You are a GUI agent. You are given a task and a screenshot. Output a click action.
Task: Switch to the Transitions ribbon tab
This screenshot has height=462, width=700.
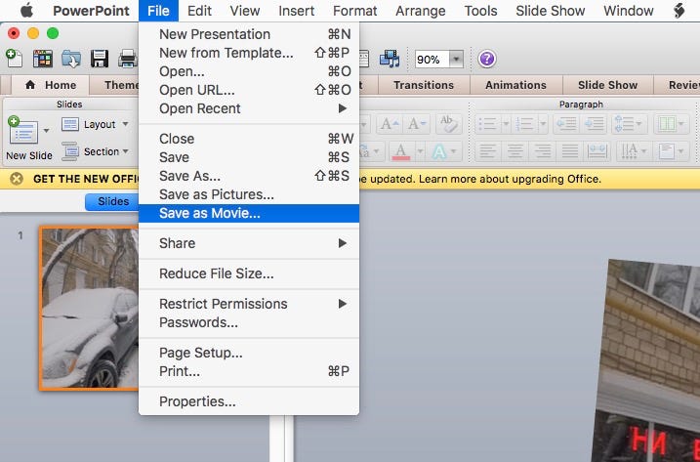424,85
